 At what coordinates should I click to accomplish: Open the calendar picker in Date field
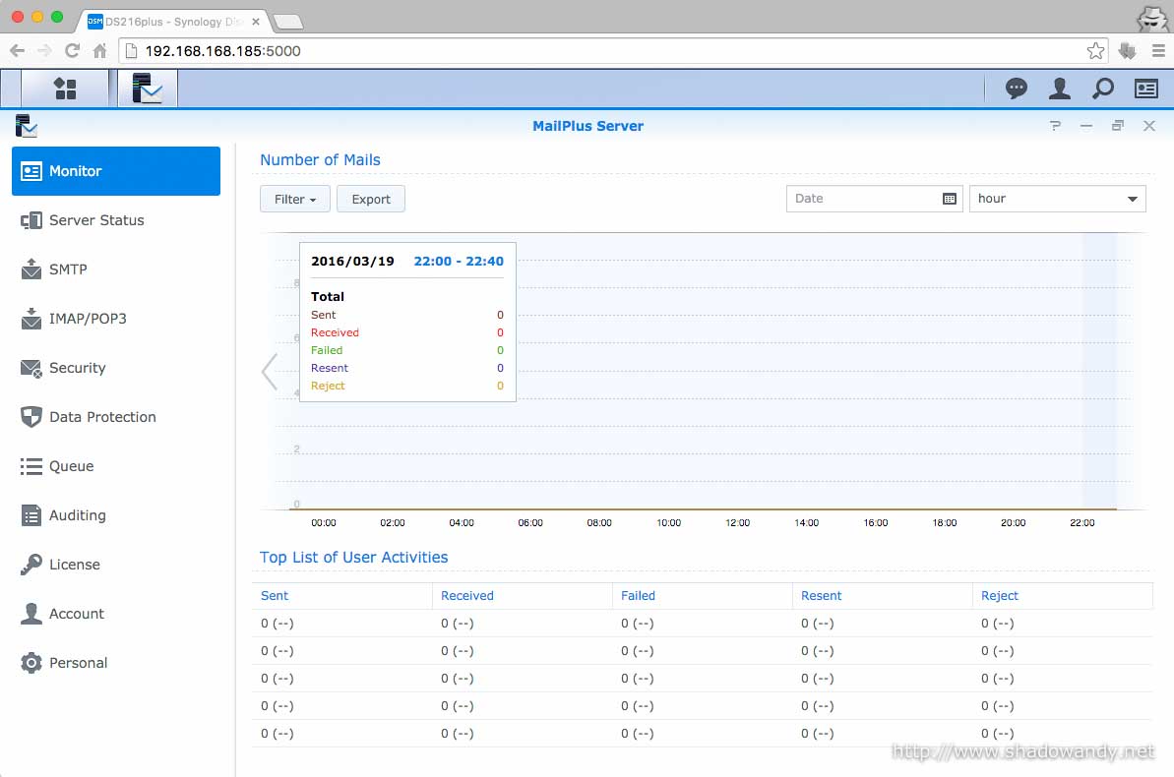pyautogui.click(x=950, y=199)
